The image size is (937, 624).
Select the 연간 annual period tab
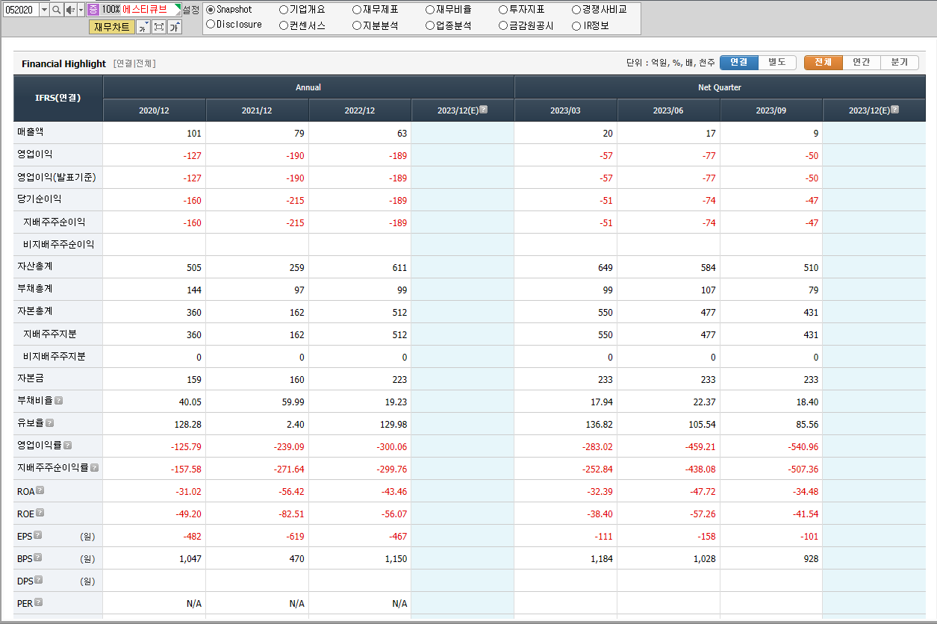(x=862, y=62)
